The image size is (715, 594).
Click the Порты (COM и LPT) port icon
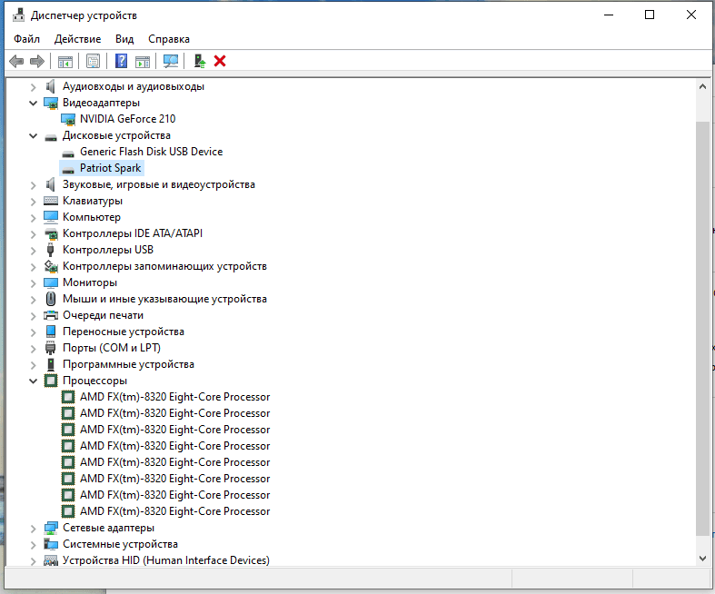pyautogui.click(x=51, y=348)
